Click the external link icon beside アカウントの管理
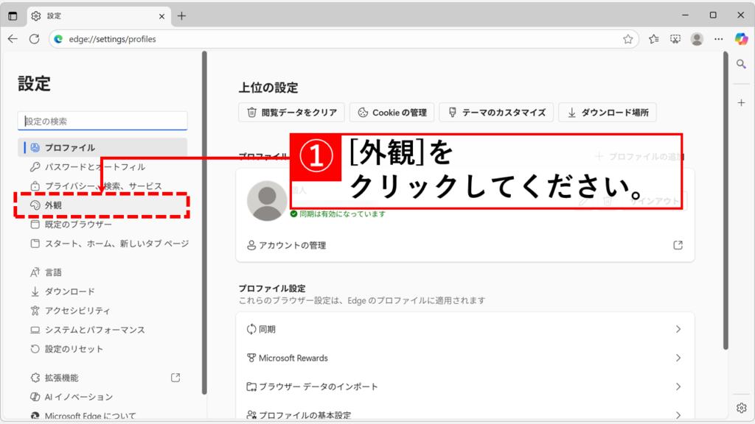 coord(678,246)
